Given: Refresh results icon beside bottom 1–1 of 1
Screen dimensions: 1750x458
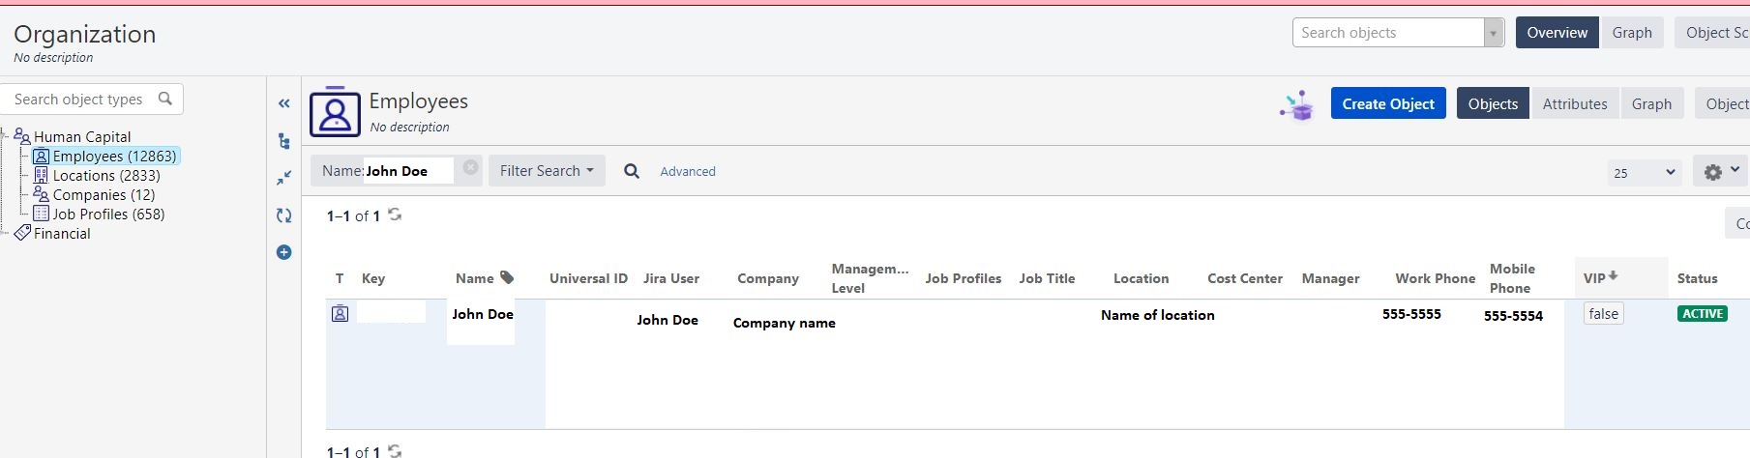Looking at the screenshot, I should click(395, 450).
